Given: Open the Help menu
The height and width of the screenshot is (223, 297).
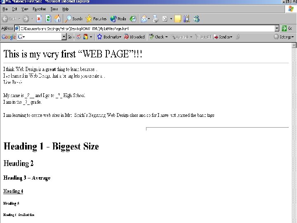Looking at the screenshot, I should tap(65, 9).
